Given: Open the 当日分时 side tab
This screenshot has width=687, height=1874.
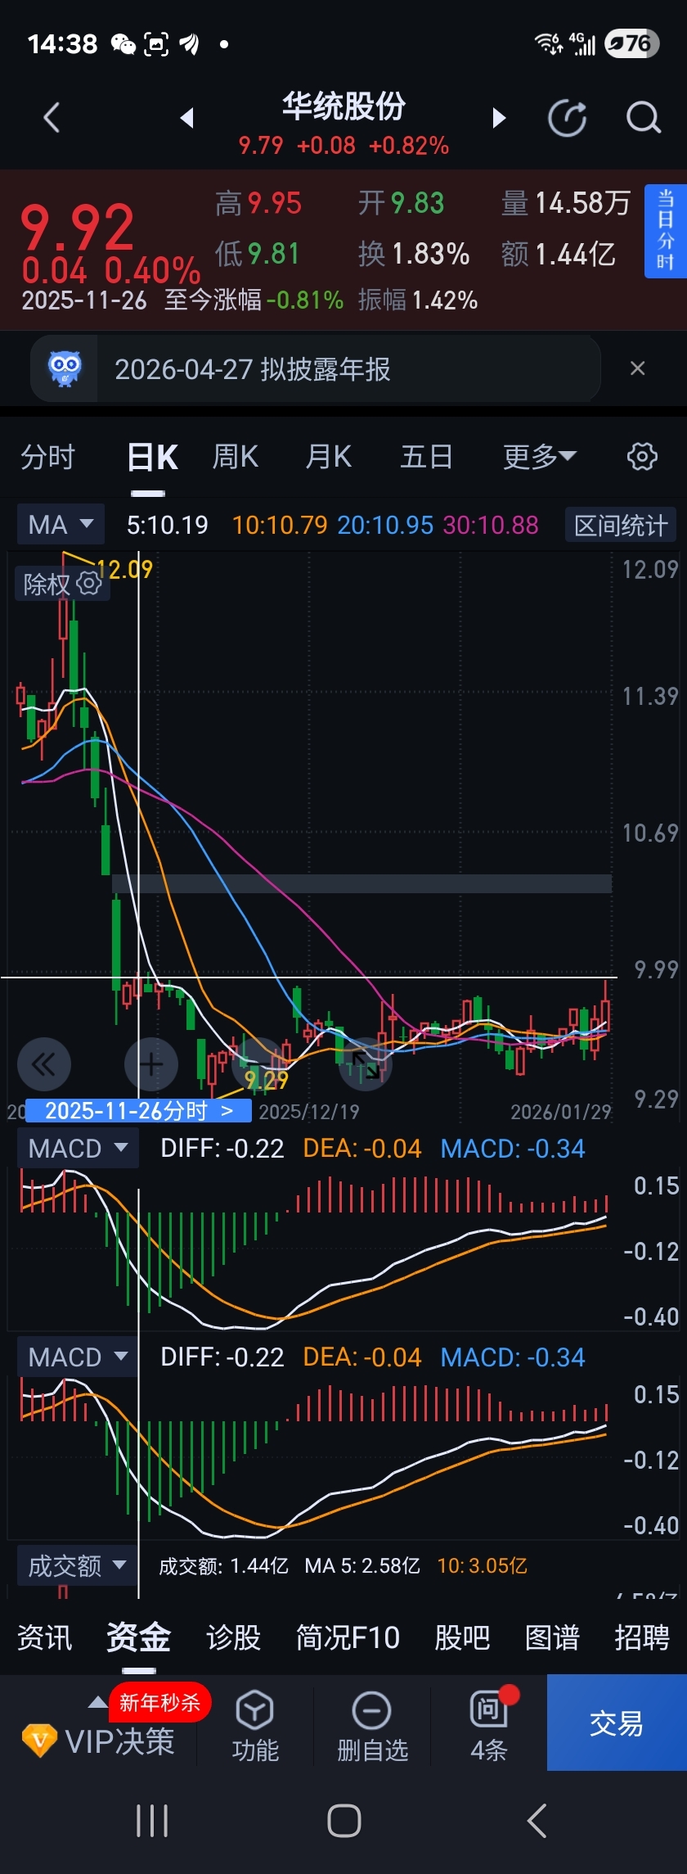Looking at the screenshot, I should coord(665,231).
